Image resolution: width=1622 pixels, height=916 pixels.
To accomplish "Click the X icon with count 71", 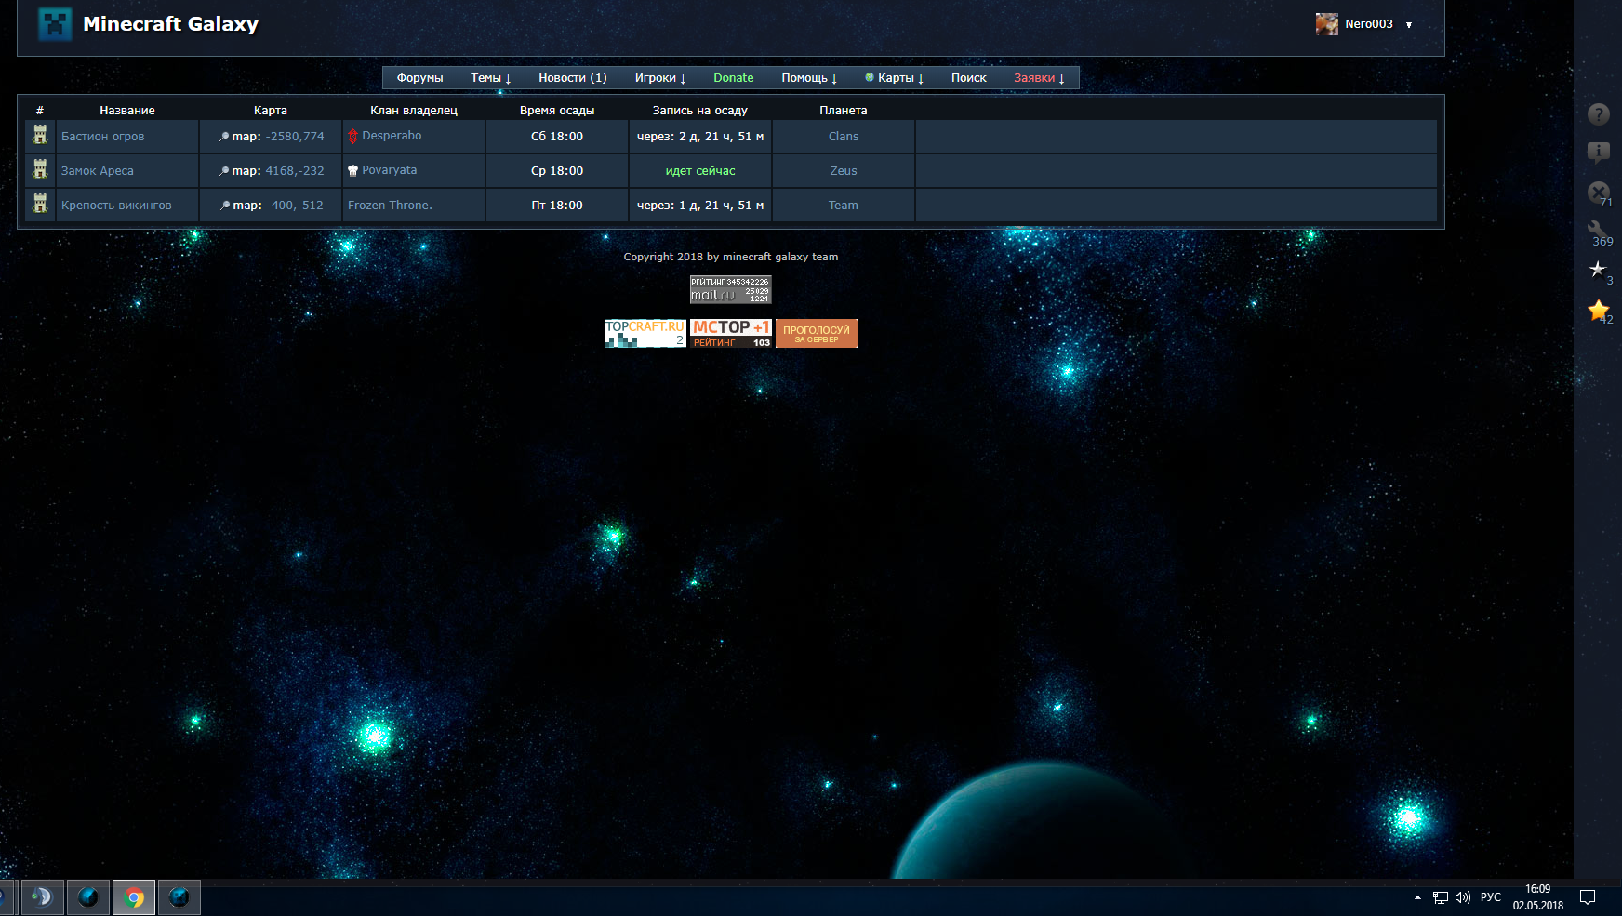I will point(1598,192).
